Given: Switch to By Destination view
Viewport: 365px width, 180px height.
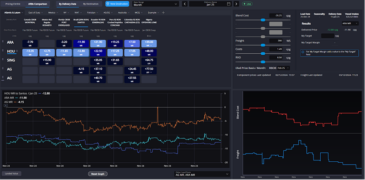Looking at the screenshot, I should tap(91, 4).
